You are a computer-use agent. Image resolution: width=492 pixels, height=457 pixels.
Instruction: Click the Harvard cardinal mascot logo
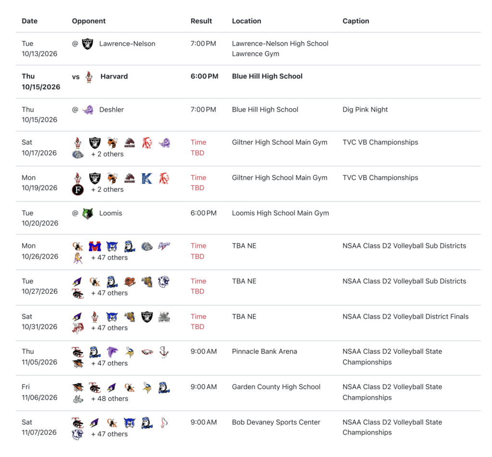pyautogui.click(x=89, y=77)
